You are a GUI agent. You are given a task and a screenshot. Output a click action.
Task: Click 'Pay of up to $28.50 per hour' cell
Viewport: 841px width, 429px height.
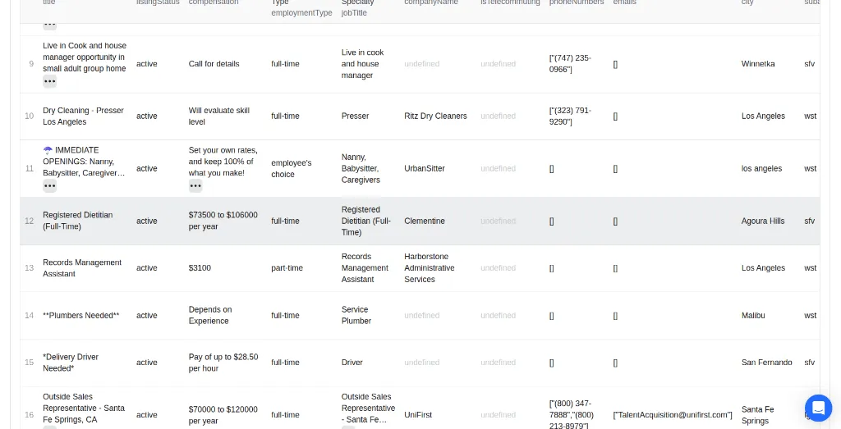click(x=223, y=363)
